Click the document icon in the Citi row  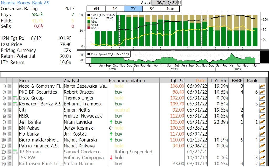(9, 110)
